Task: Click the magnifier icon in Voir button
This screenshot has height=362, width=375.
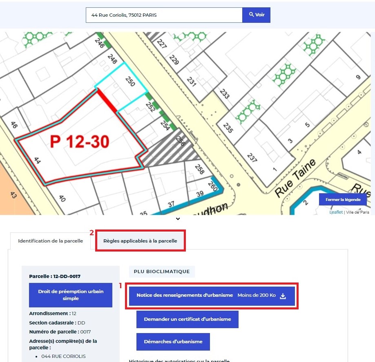Action: 251,15
